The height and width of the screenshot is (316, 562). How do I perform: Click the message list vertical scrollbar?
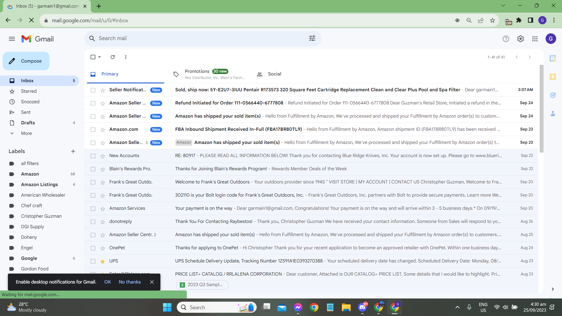pyautogui.click(x=541, y=108)
